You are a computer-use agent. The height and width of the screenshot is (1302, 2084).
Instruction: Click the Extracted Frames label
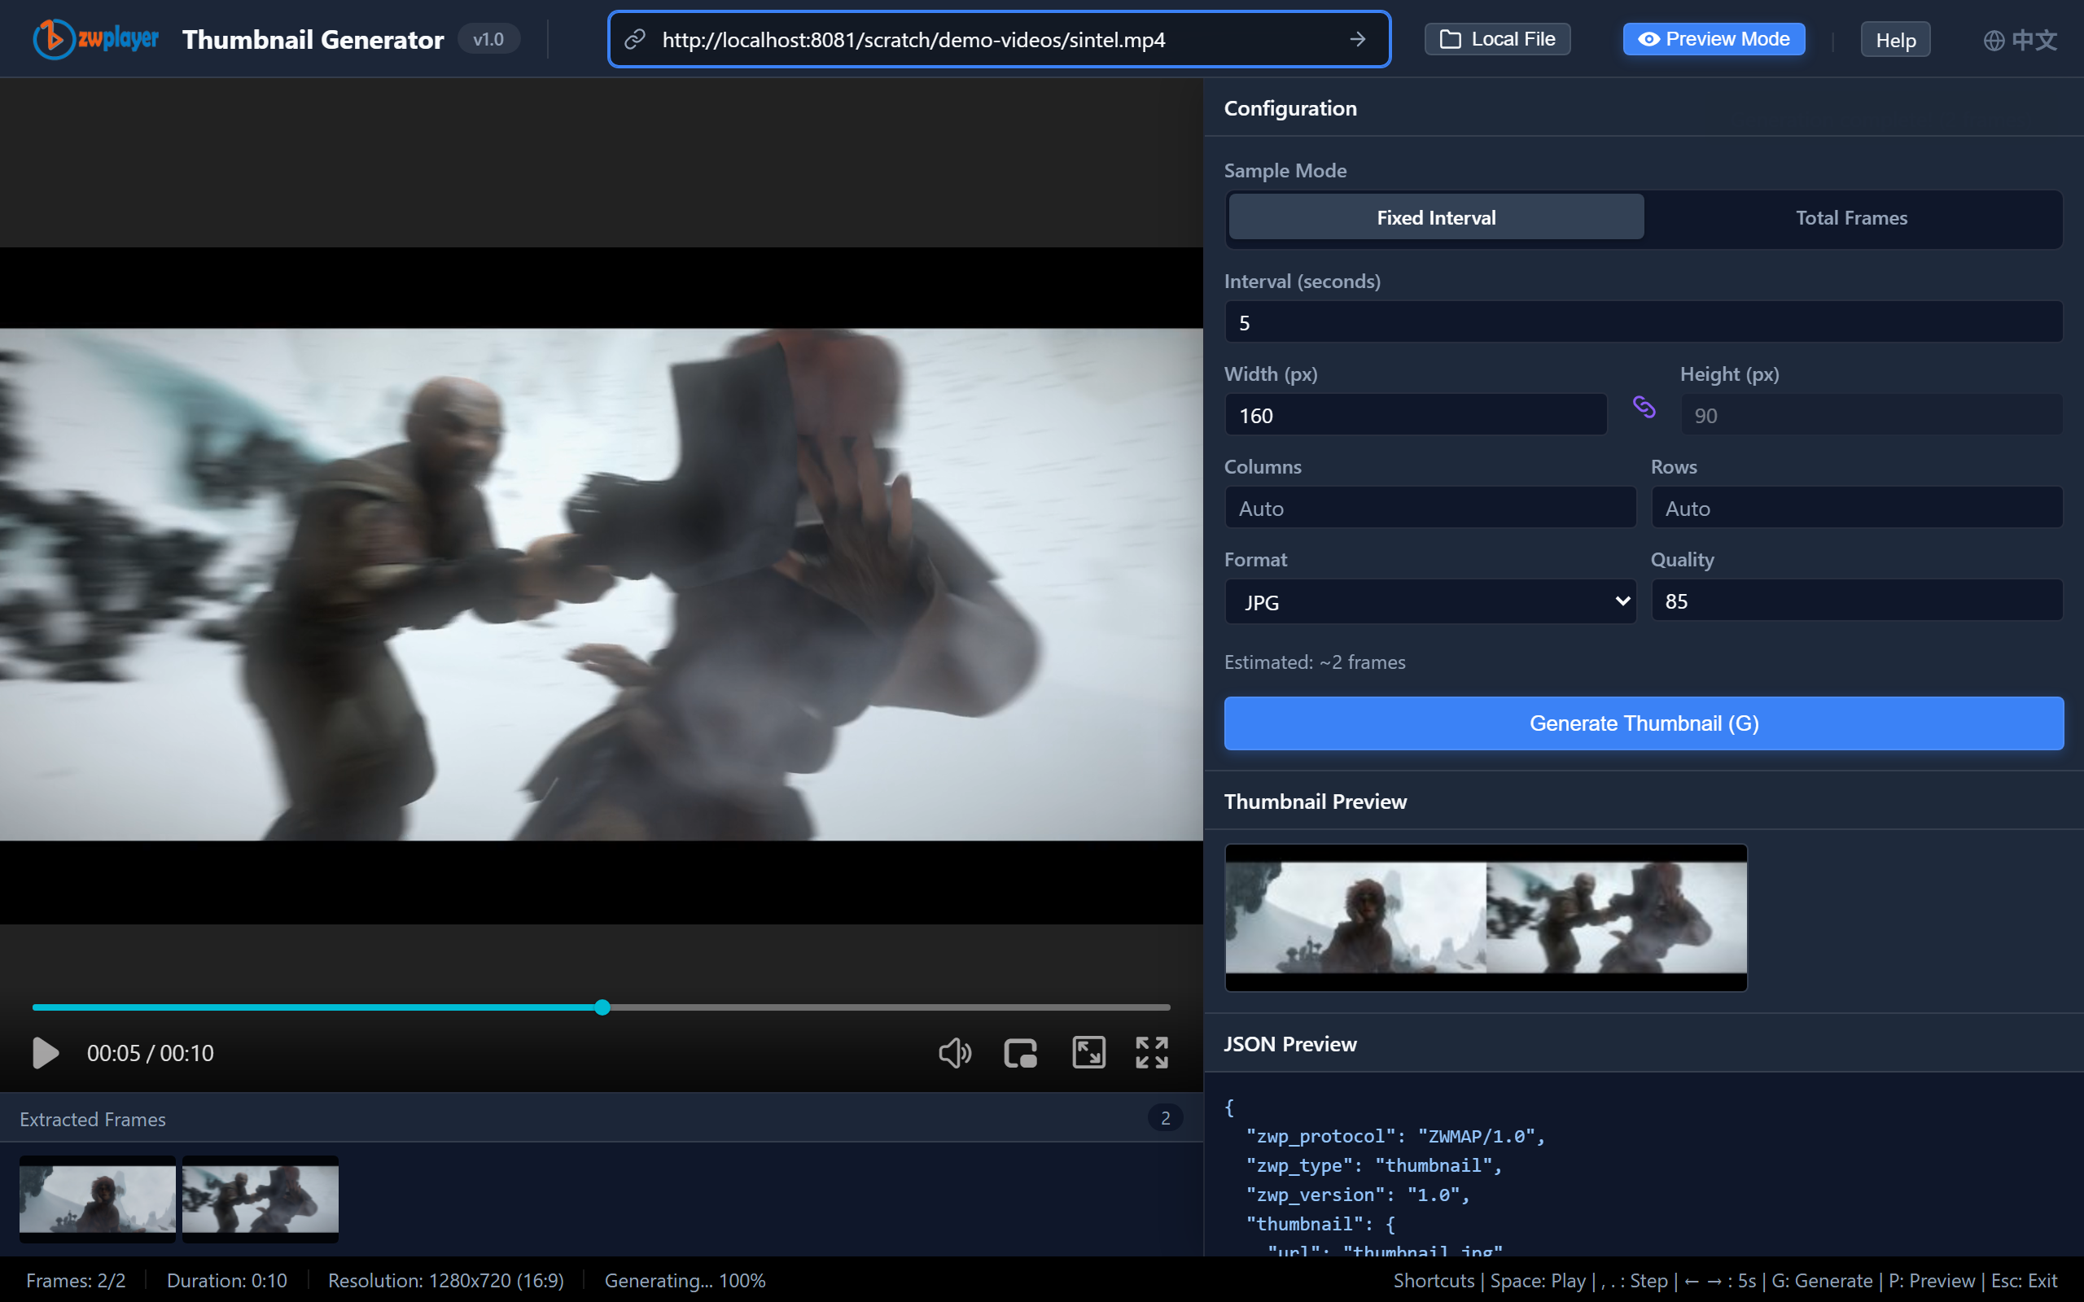(x=93, y=1120)
